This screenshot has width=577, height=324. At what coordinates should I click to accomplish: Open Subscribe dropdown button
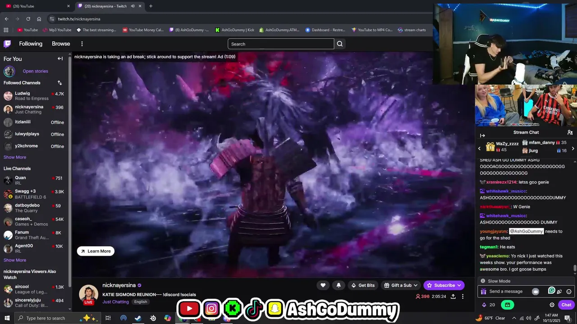[x=444, y=285]
